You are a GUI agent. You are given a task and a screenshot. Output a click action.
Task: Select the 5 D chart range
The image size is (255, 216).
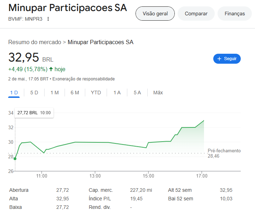(34, 93)
